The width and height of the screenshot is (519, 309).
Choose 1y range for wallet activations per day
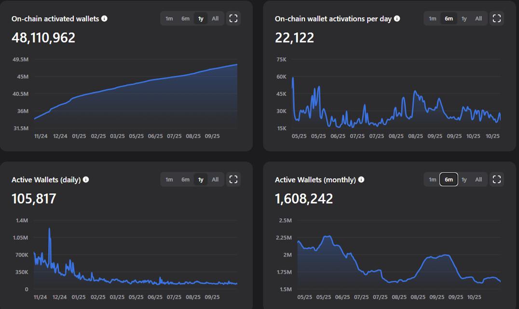[464, 19]
